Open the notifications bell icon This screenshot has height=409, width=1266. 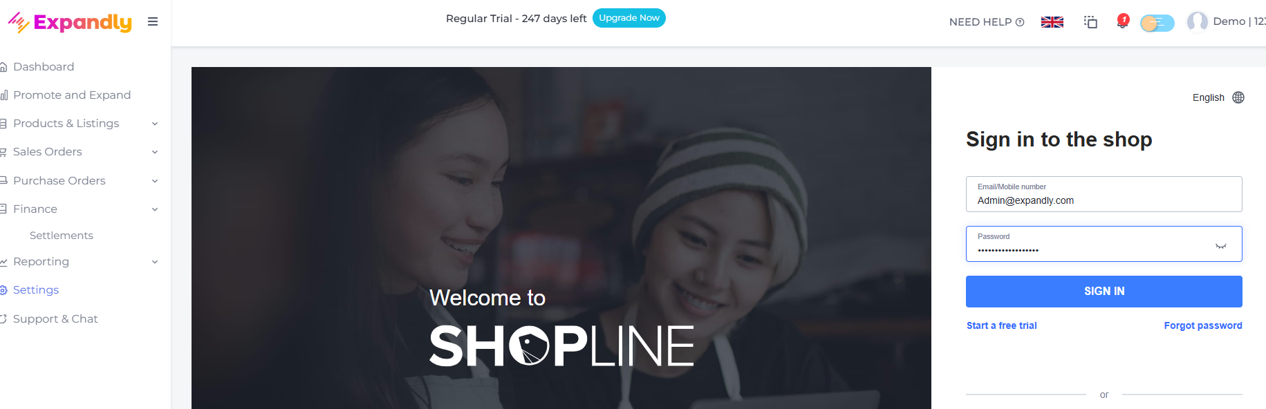coord(1122,22)
